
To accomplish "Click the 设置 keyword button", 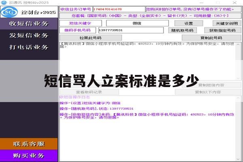I will pyautogui.click(x=189, y=23).
